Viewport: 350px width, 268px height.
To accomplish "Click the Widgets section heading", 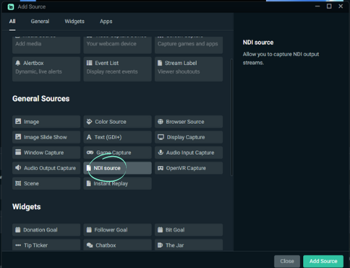I will (27, 206).
